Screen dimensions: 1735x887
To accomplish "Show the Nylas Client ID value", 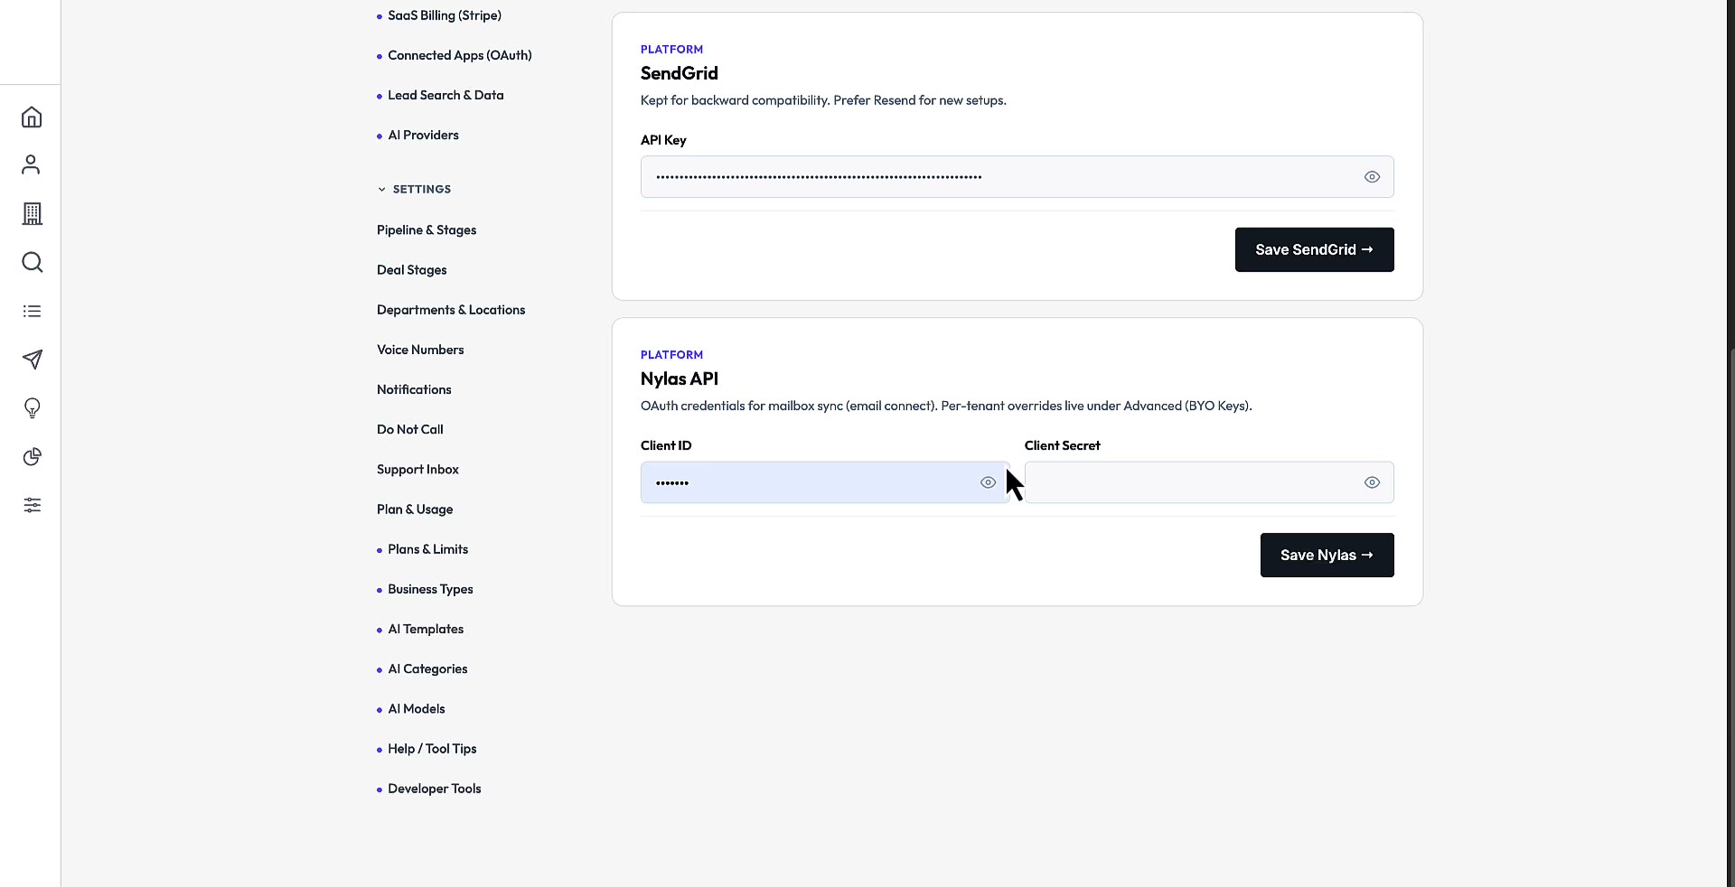I will [988, 482].
